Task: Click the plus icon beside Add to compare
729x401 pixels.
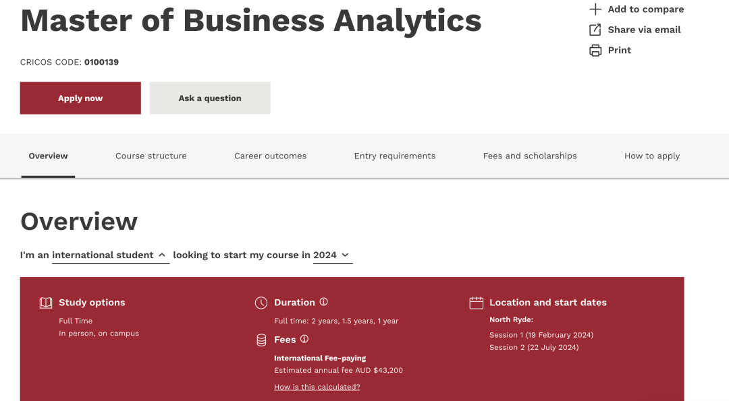Action: [x=595, y=9]
